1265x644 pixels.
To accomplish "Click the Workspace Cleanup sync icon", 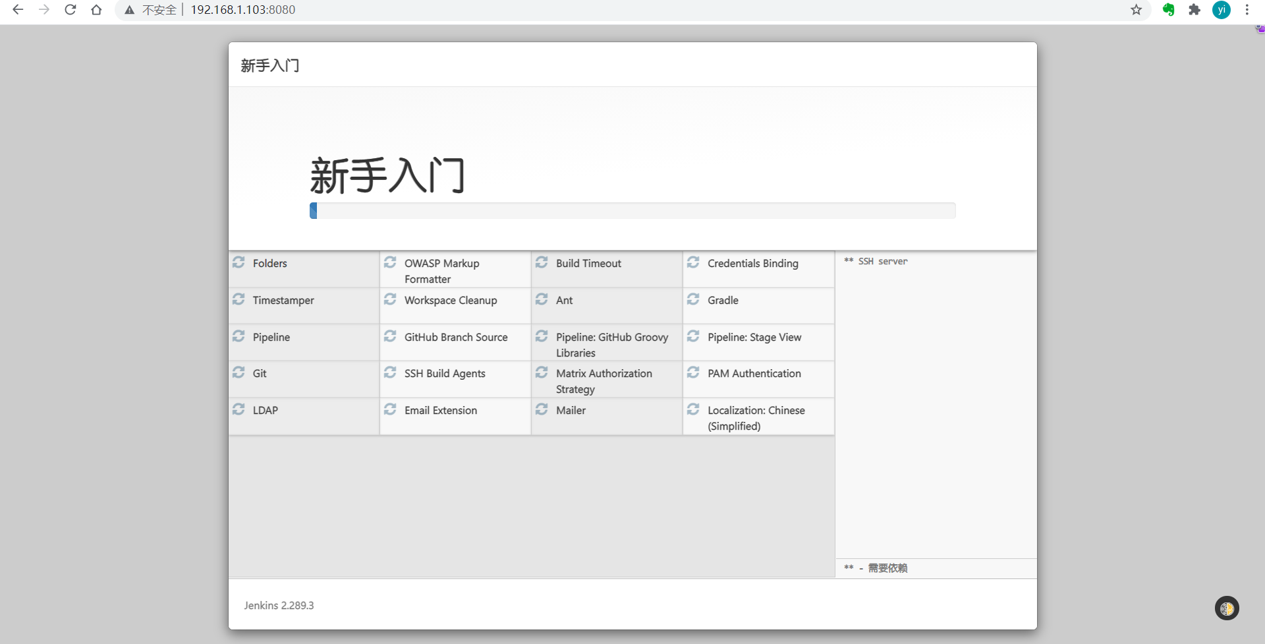I will coord(390,299).
